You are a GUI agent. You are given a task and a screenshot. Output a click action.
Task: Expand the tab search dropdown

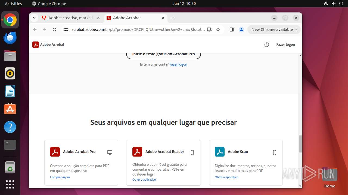[34, 18]
